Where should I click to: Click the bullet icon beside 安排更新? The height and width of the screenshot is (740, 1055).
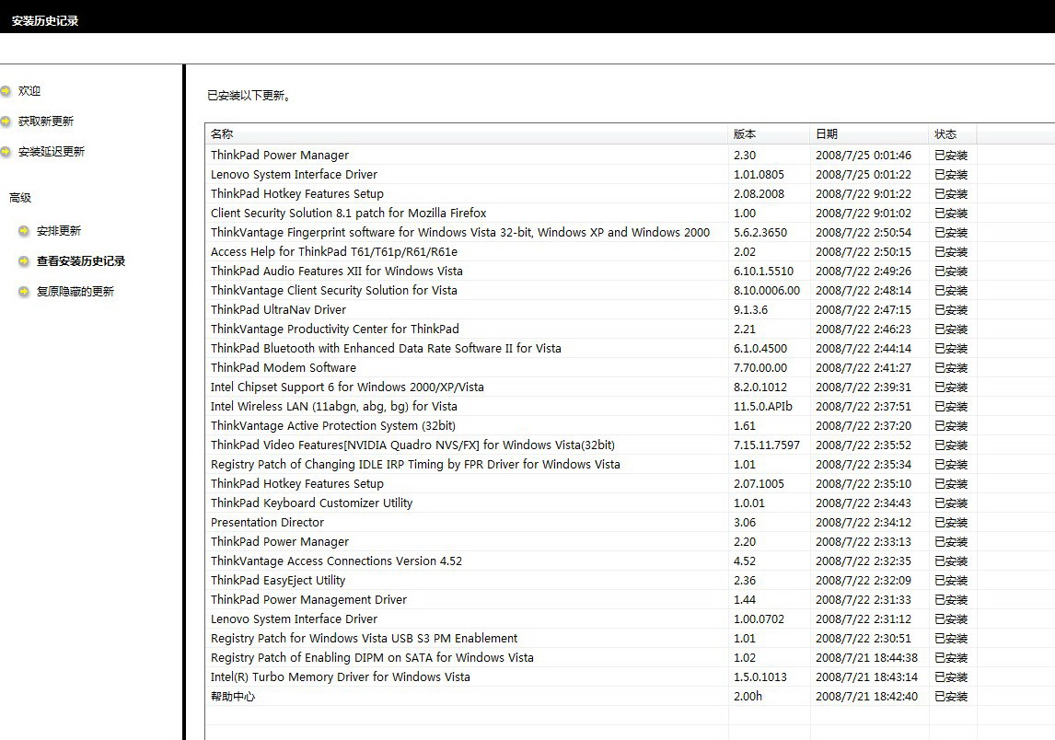pyautogui.click(x=24, y=231)
